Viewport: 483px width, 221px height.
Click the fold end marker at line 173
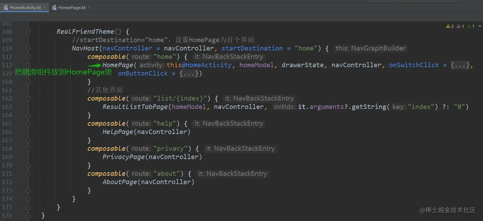28,190
